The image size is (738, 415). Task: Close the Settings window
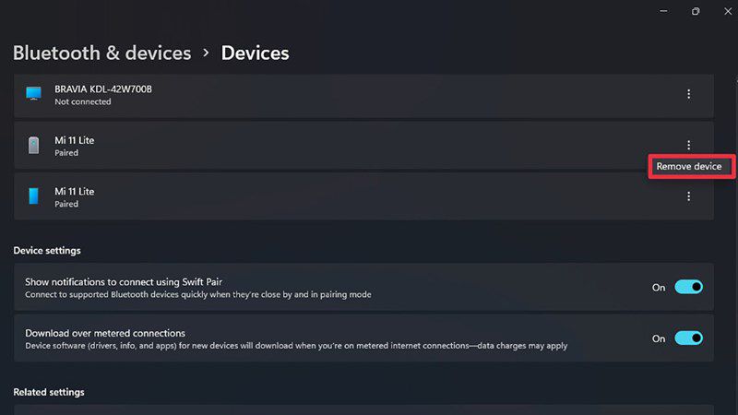pyautogui.click(x=728, y=11)
